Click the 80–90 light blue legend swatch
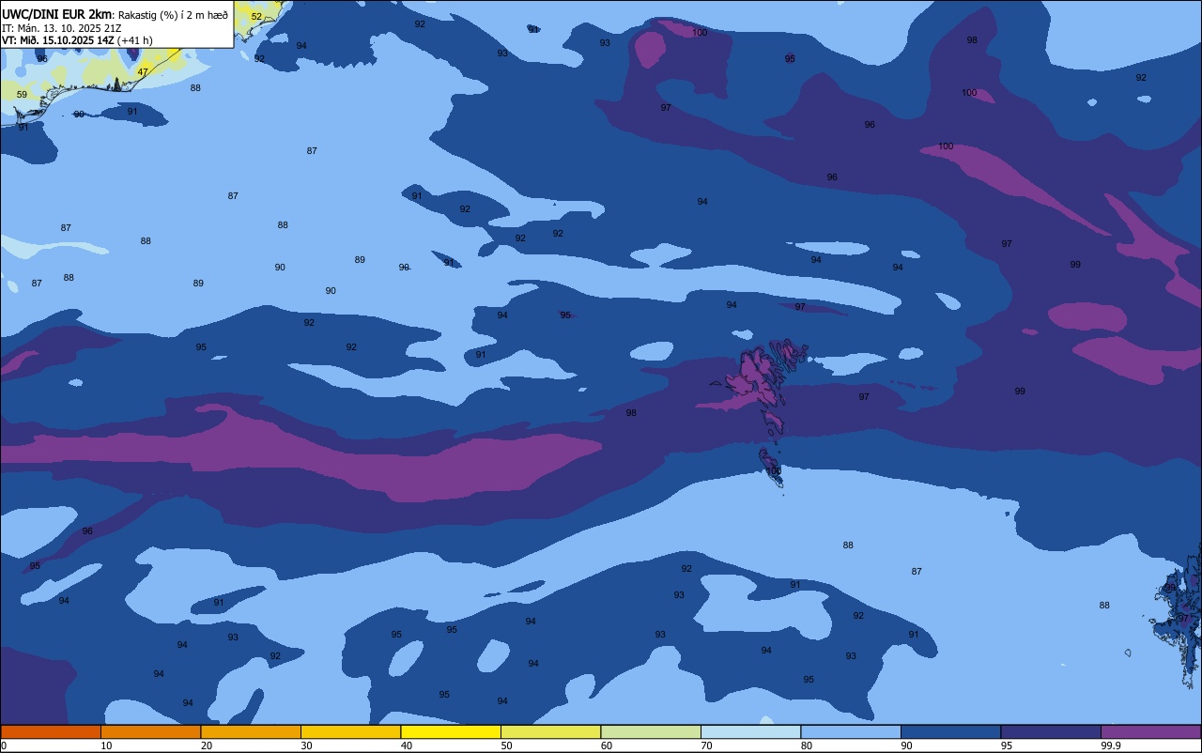The height and width of the screenshot is (753, 1202). (x=851, y=731)
